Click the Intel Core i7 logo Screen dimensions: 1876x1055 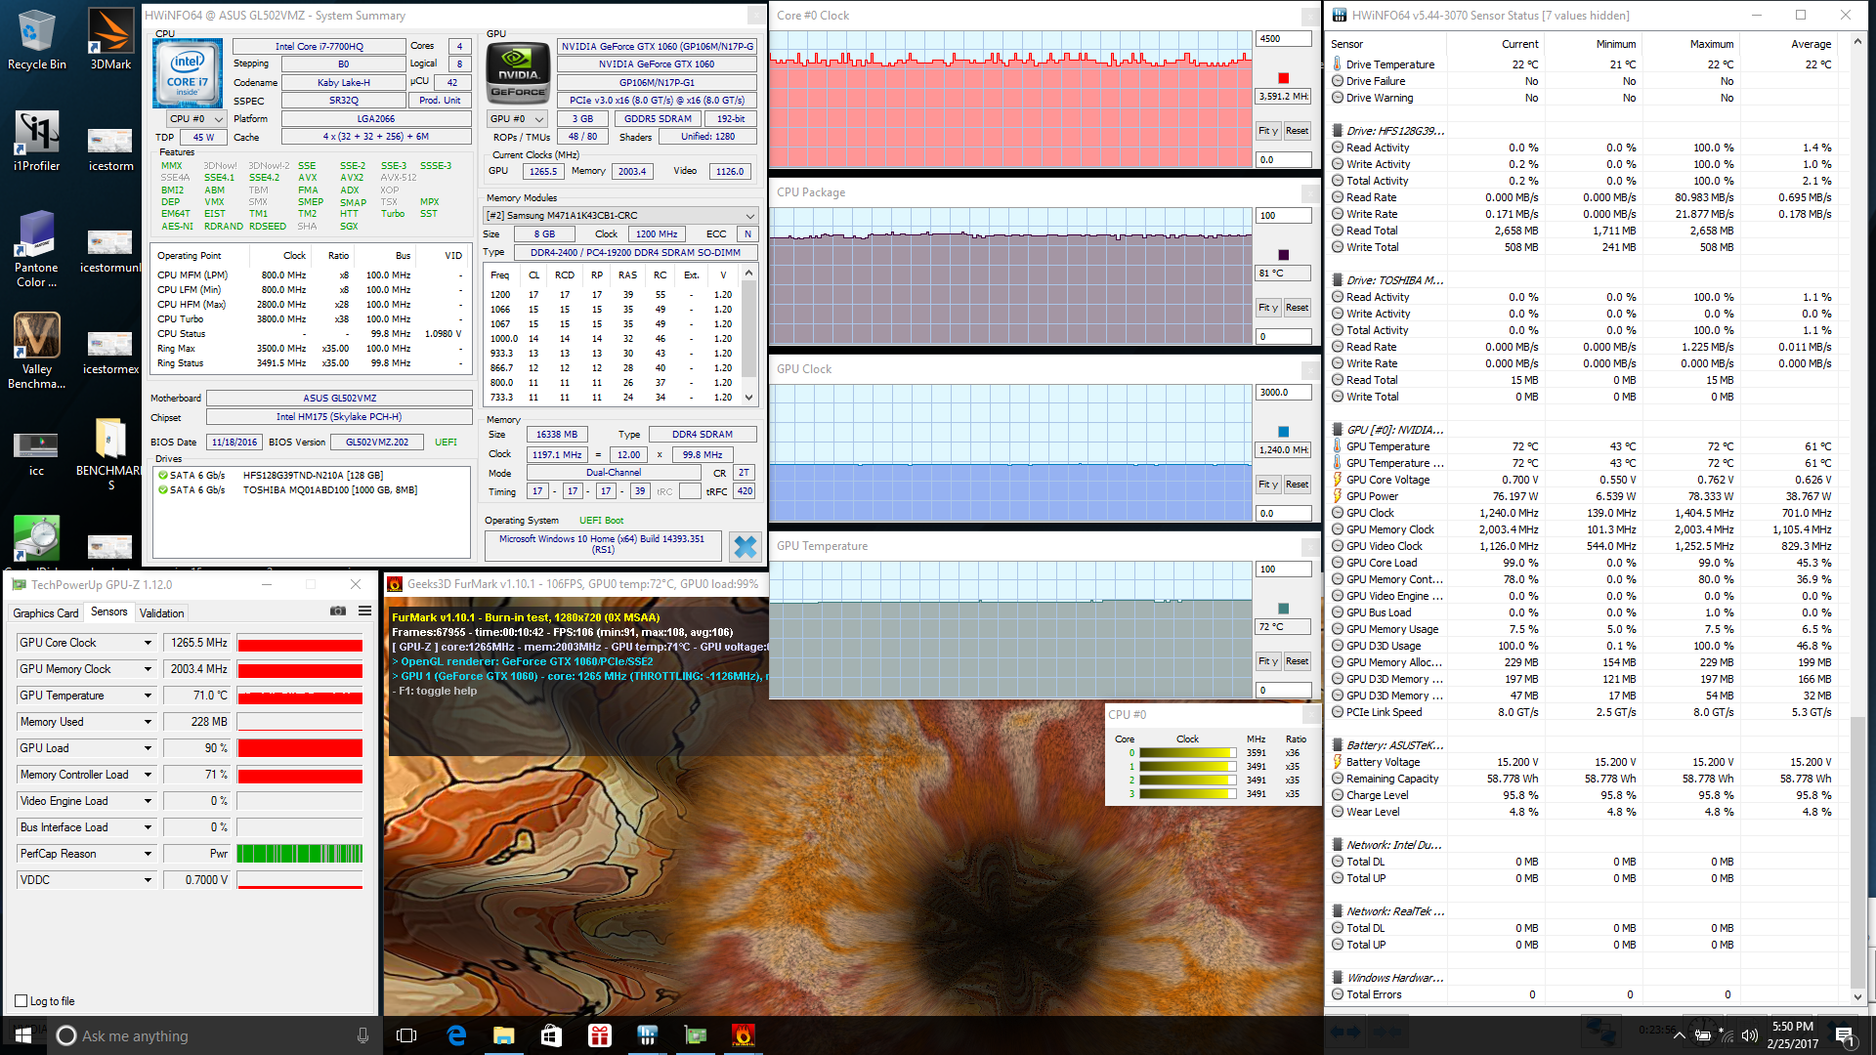pyautogui.click(x=188, y=73)
